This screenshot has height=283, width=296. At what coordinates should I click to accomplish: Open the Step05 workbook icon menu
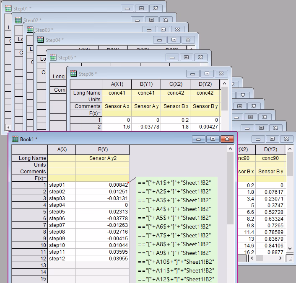53,57
